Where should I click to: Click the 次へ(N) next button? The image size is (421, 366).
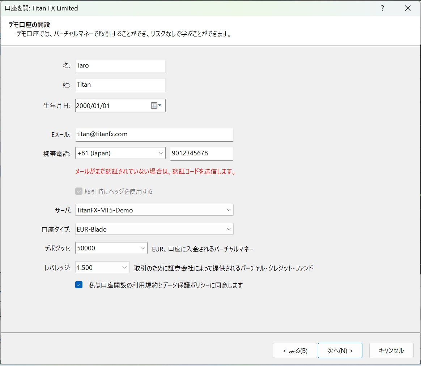(340, 350)
